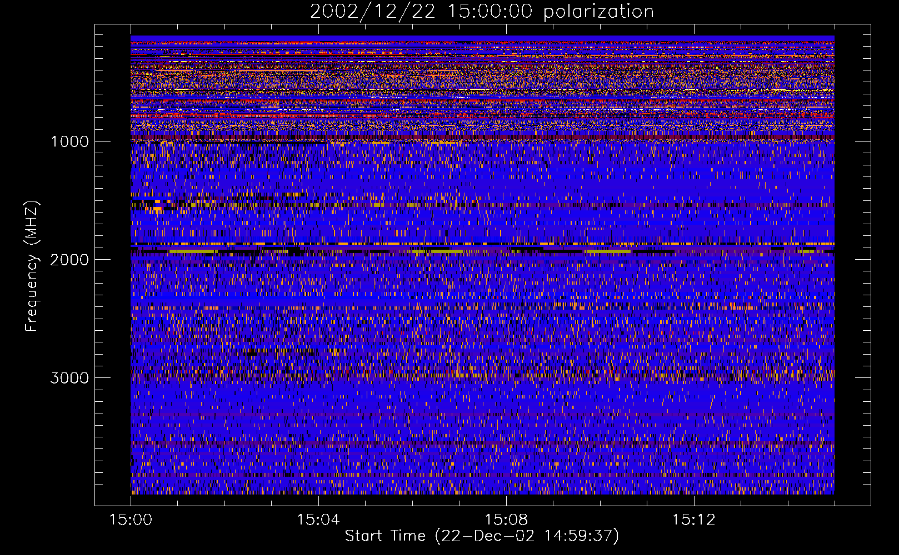Viewport: 899px width, 555px height.
Task: Click the plot title '2002/12/22 15:00:00 polarization'
Action: point(482,12)
